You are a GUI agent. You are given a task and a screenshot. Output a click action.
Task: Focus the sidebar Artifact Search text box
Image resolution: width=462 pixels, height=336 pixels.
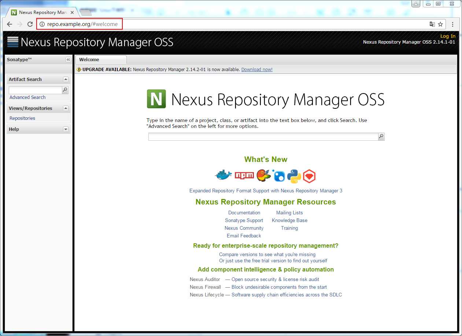click(35, 90)
